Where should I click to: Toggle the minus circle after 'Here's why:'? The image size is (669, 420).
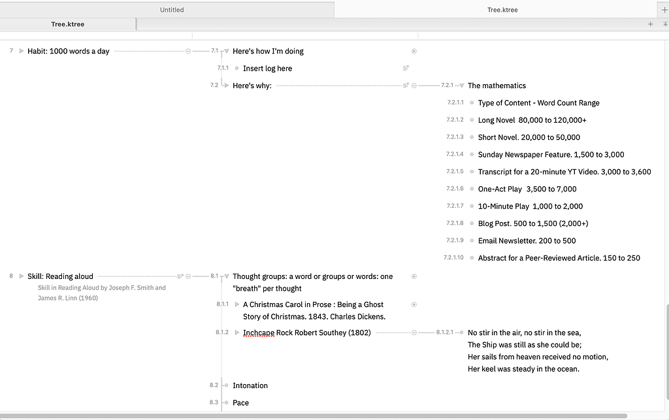414,85
